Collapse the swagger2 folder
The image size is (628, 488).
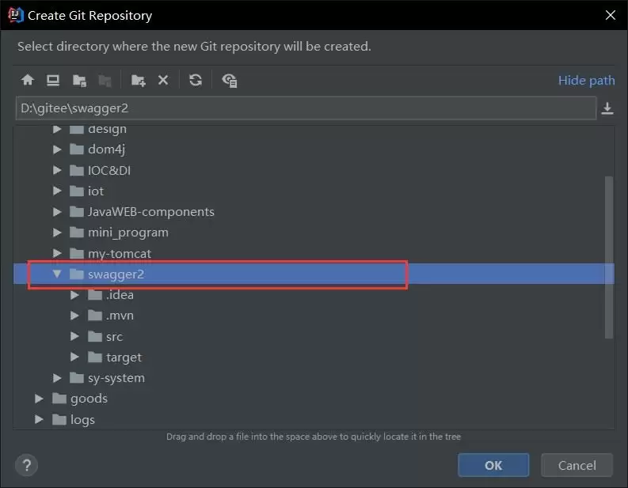57,274
